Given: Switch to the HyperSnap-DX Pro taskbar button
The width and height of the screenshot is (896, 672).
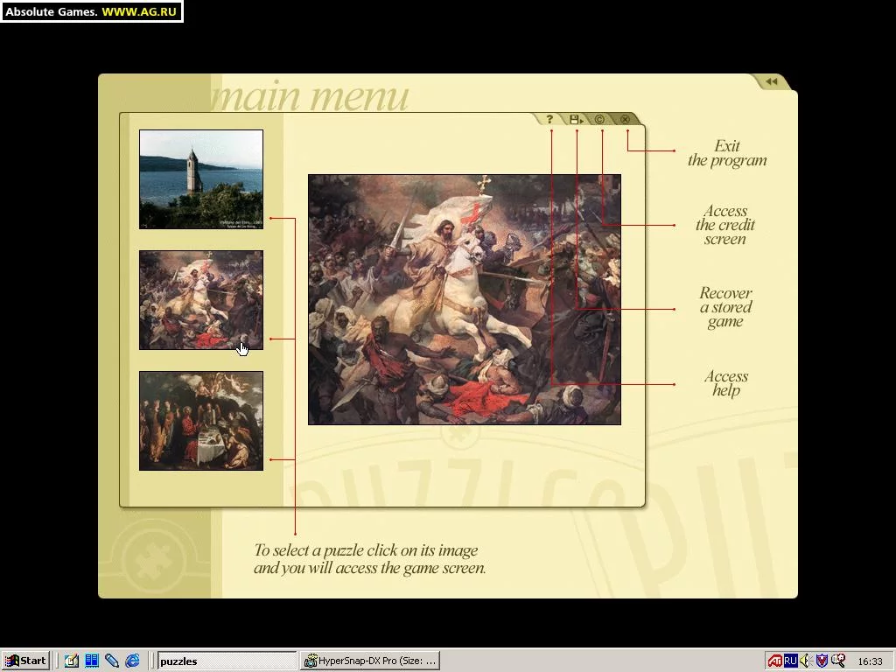Looking at the screenshot, I should 370,661.
